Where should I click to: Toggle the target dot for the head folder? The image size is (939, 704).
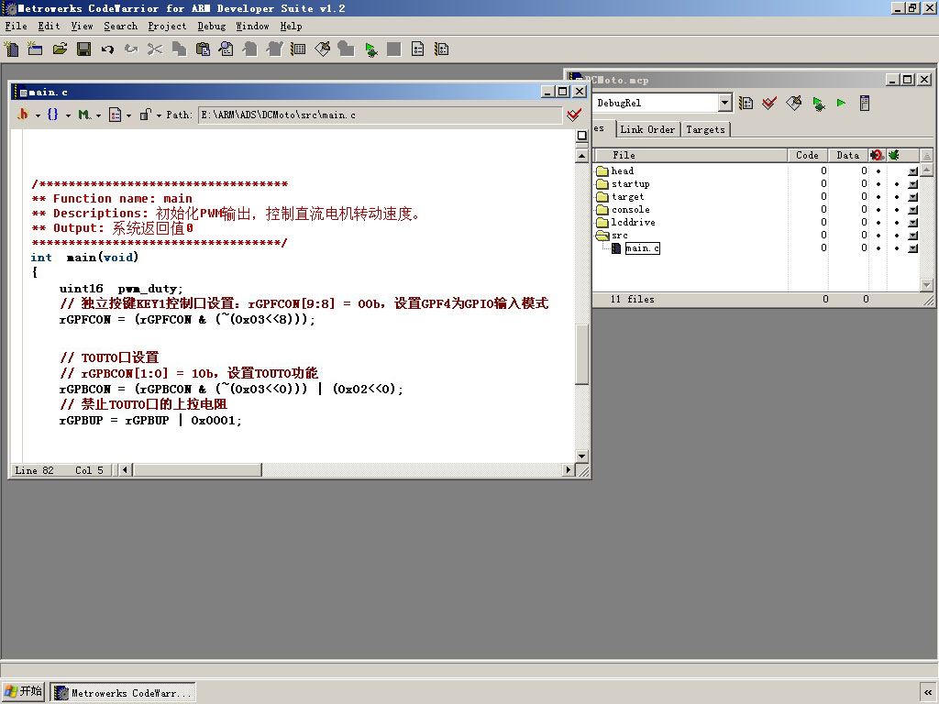coord(878,171)
